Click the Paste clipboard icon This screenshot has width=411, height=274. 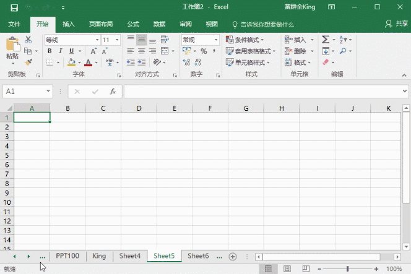[12, 45]
